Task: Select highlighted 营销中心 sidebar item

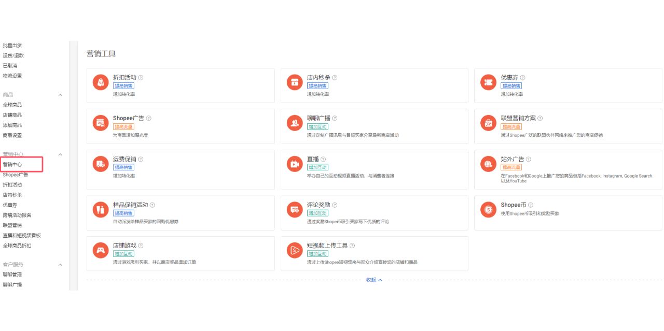Action: 12,164
